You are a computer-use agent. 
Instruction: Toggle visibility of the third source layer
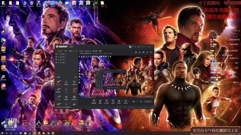click(56, 60)
